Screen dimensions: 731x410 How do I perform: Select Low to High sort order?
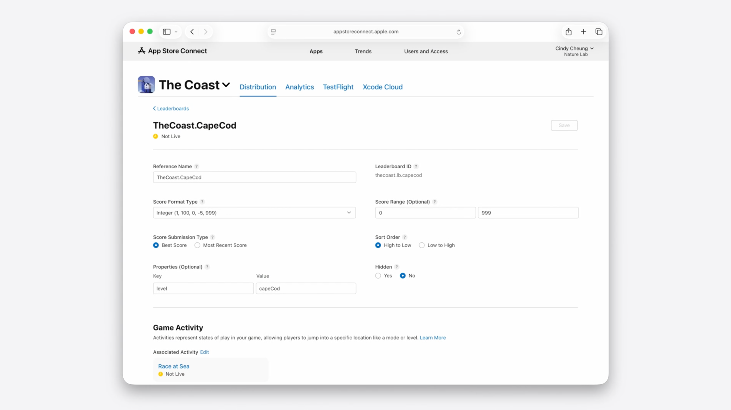click(422, 245)
